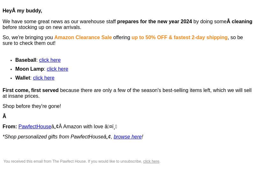Click the 'Hey my buddy,' greeting line
Screen dimensions: 255x191
click(x=22, y=11)
